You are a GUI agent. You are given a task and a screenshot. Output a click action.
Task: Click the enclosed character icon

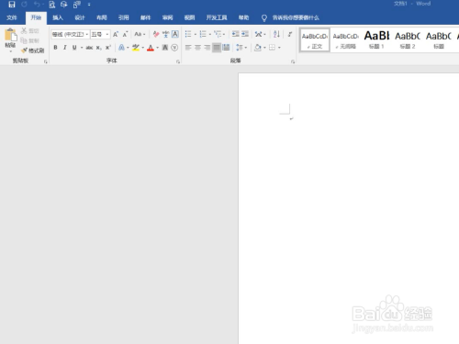(x=174, y=48)
